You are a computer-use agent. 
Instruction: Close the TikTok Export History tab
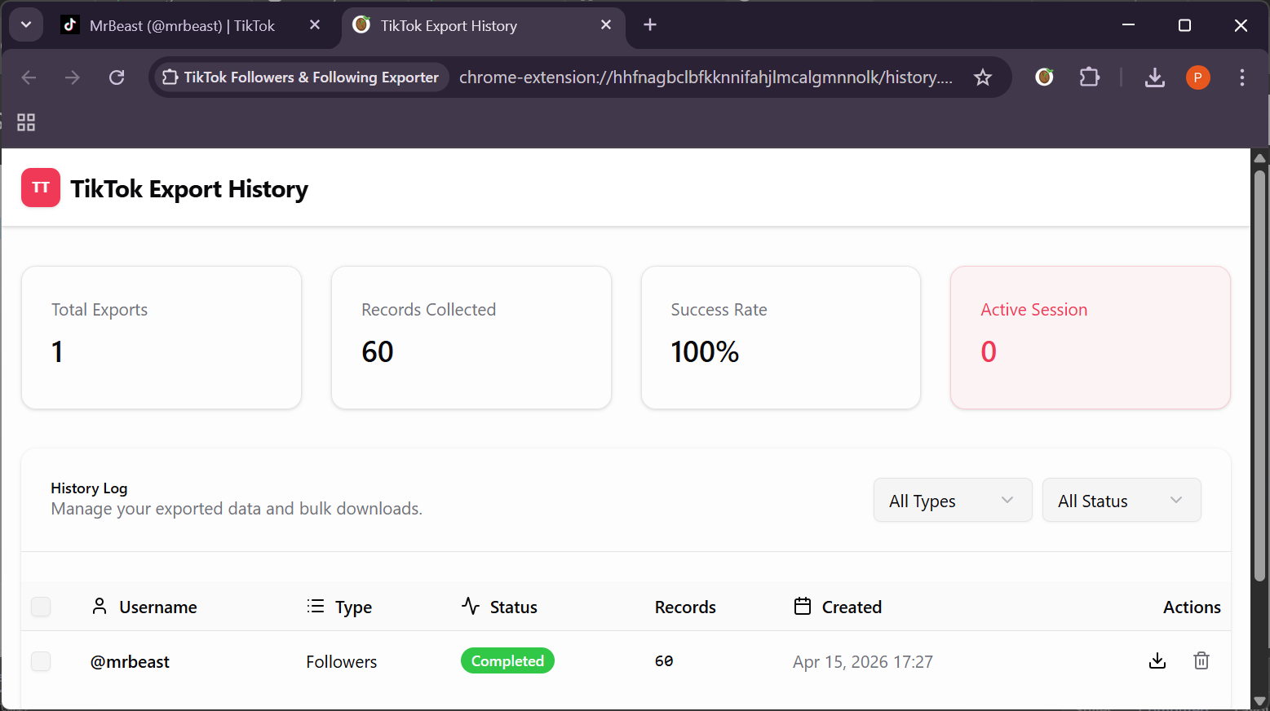[606, 25]
